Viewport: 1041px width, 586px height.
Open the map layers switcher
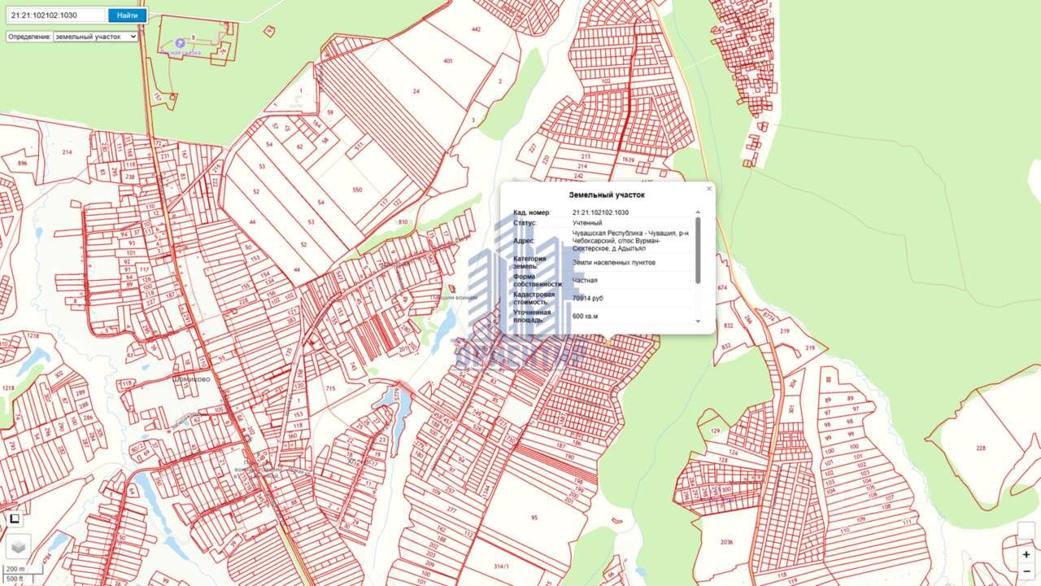point(18,546)
